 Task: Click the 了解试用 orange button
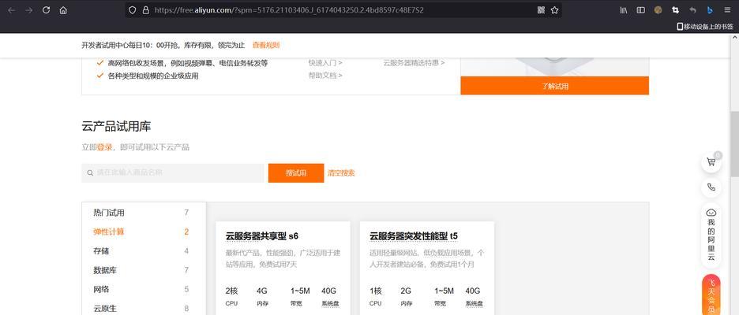555,86
